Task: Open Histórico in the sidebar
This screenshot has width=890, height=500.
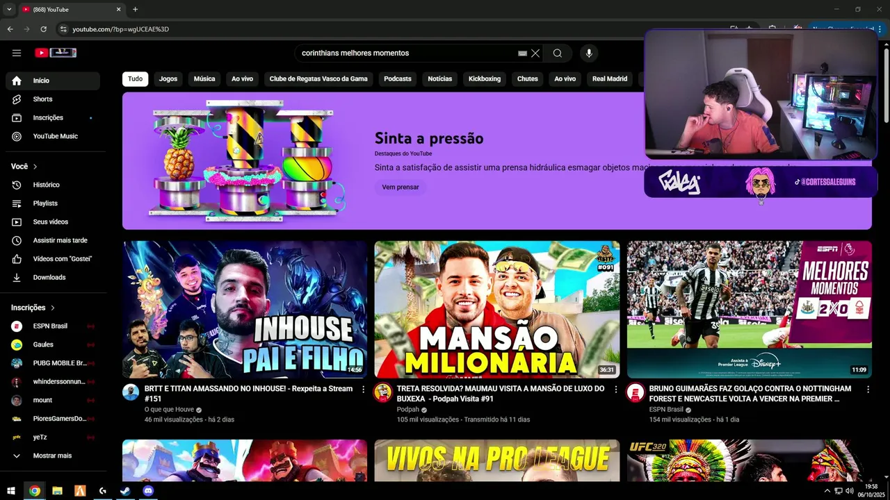Action: click(x=53, y=185)
